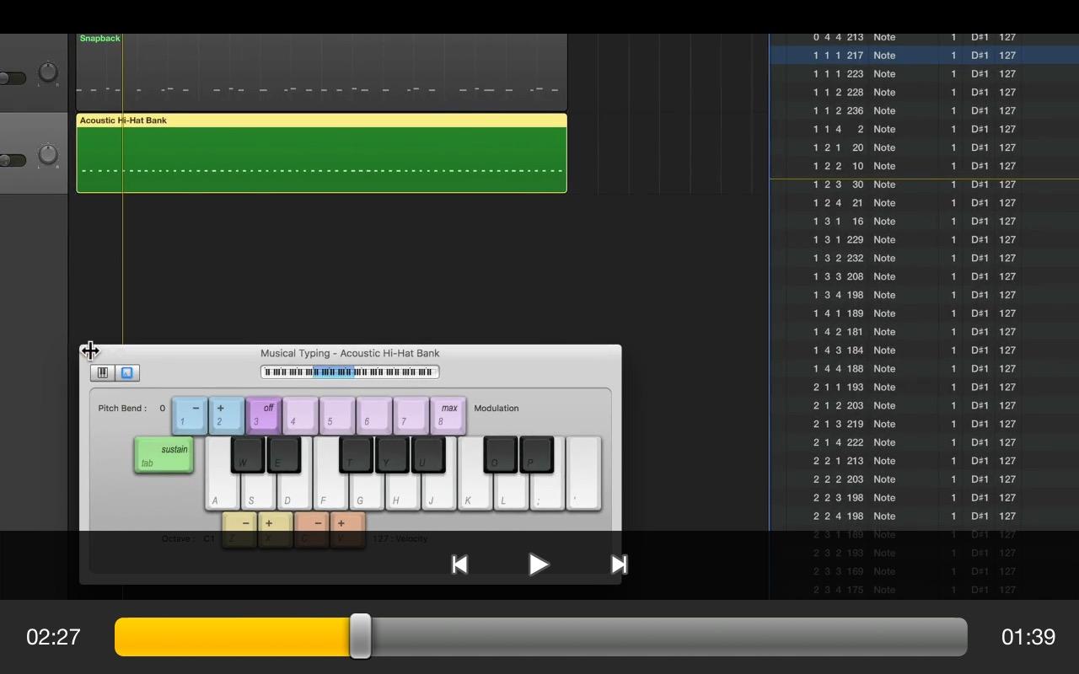This screenshot has width=1079, height=674.
Task: Select the Snapback region in the tracks area
Action: click(321, 72)
